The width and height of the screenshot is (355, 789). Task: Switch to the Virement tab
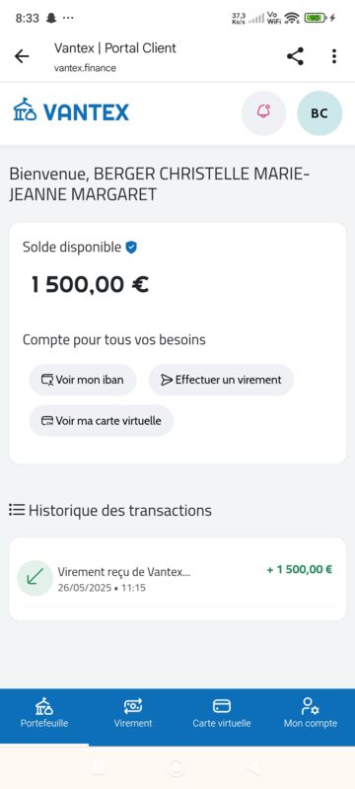(133, 714)
